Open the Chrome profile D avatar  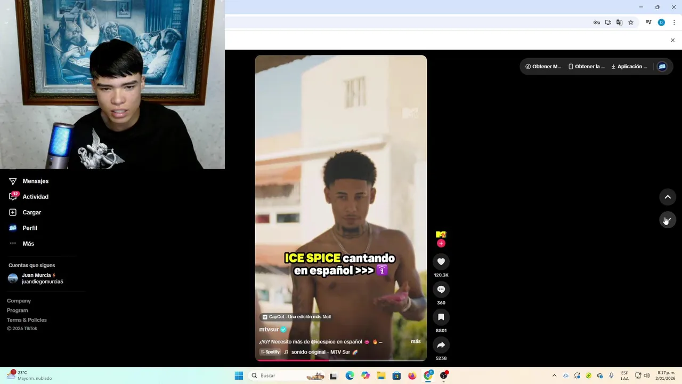pyautogui.click(x=661, y=22)
